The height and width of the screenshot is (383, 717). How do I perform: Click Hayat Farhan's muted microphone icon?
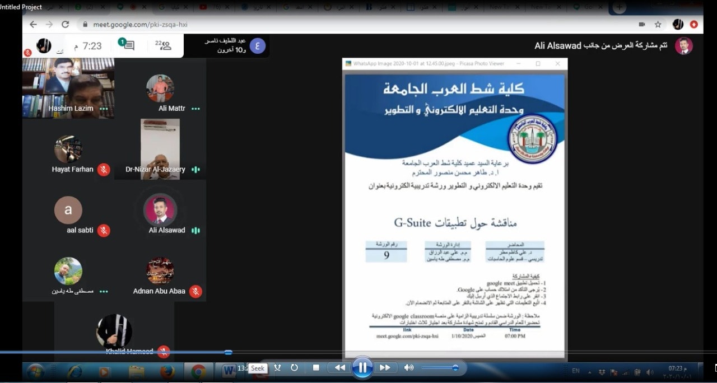tap(104, 170)
